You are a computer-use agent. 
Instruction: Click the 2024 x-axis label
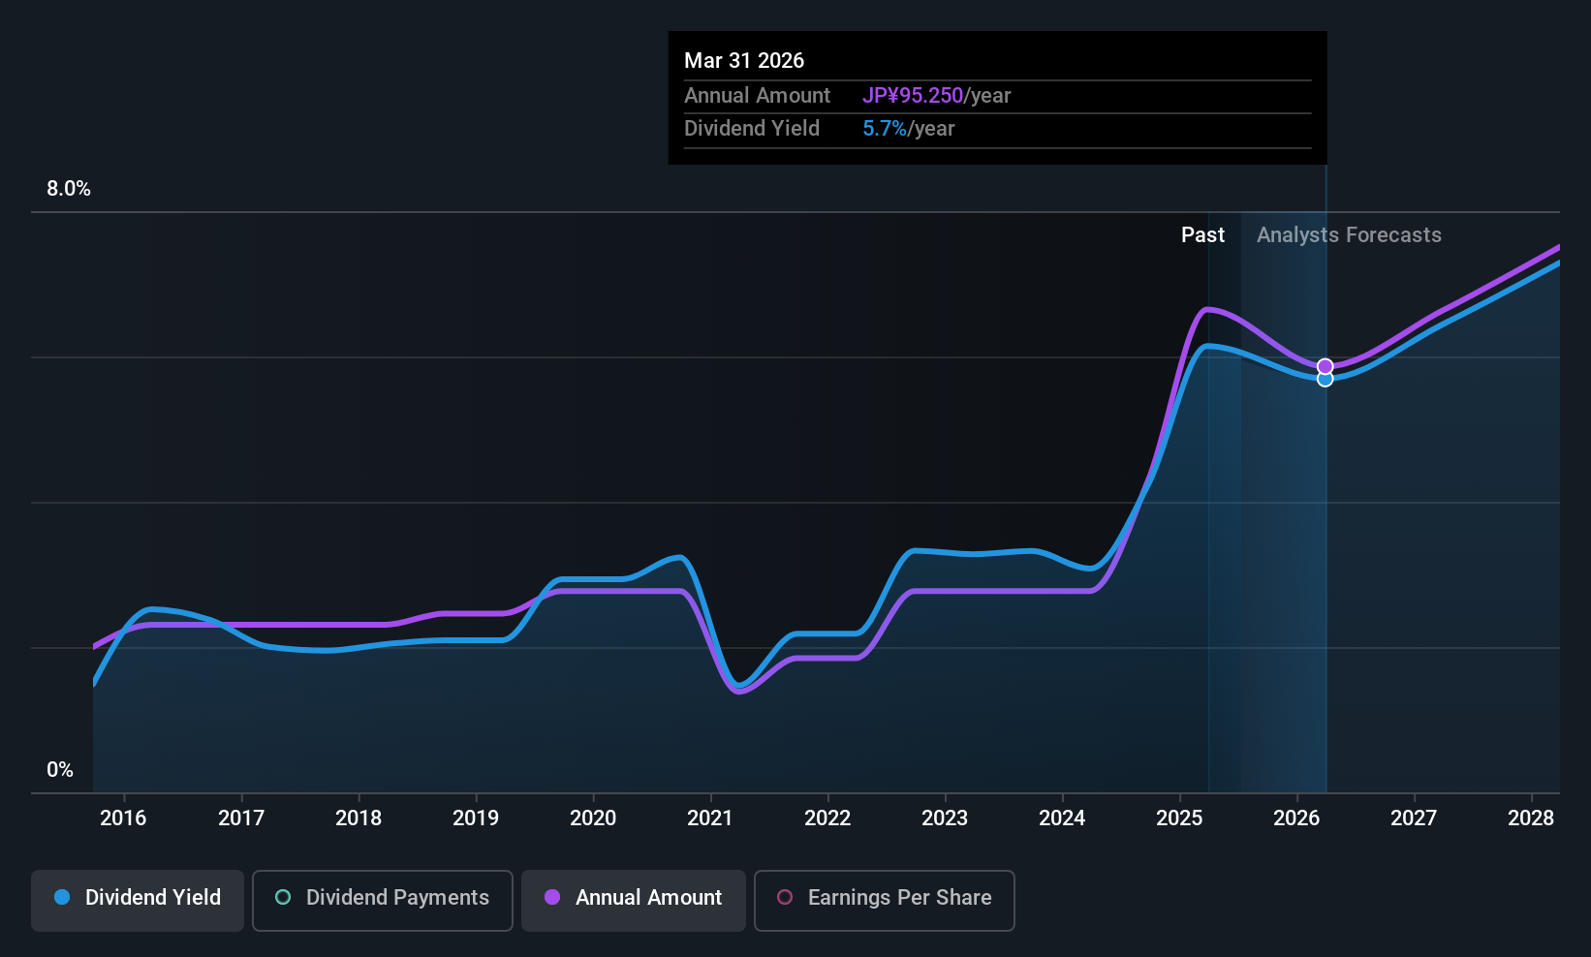pos(1062,818)
